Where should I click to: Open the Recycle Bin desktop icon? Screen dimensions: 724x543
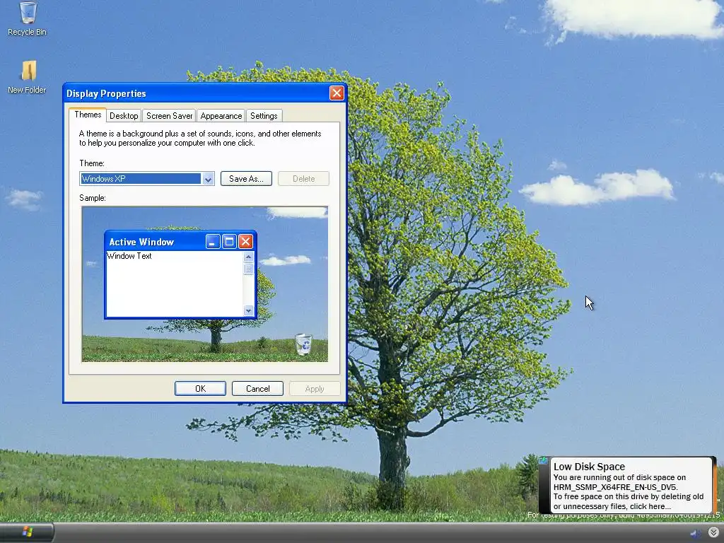point(28,18)
